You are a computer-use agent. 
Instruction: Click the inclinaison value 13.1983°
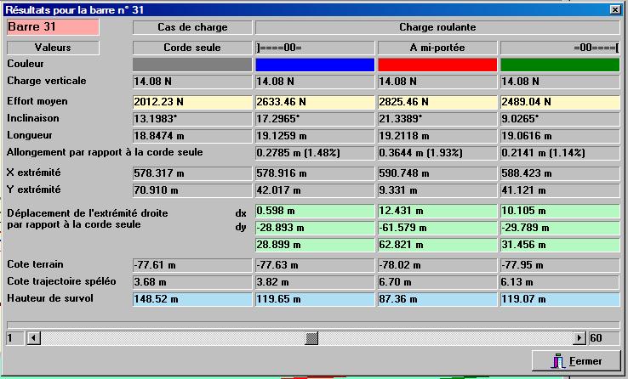192,119
